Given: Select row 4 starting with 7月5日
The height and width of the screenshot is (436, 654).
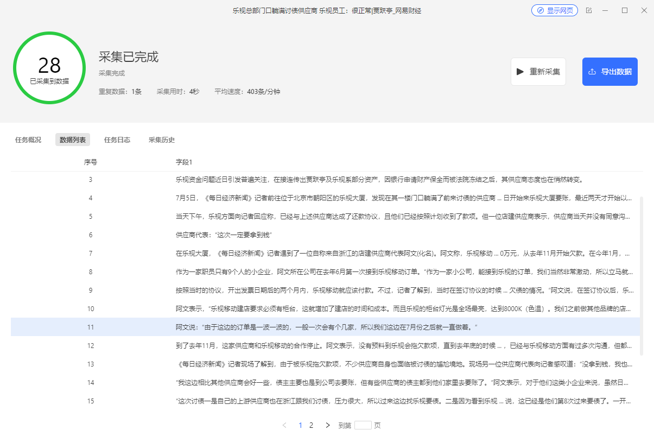Looking at the screenshot, I should click(x=325, y=198).
